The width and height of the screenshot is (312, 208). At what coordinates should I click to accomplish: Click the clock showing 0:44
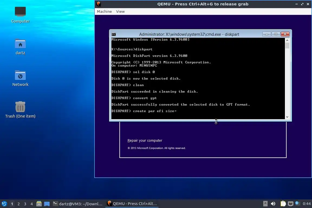(x=307, y=204)
